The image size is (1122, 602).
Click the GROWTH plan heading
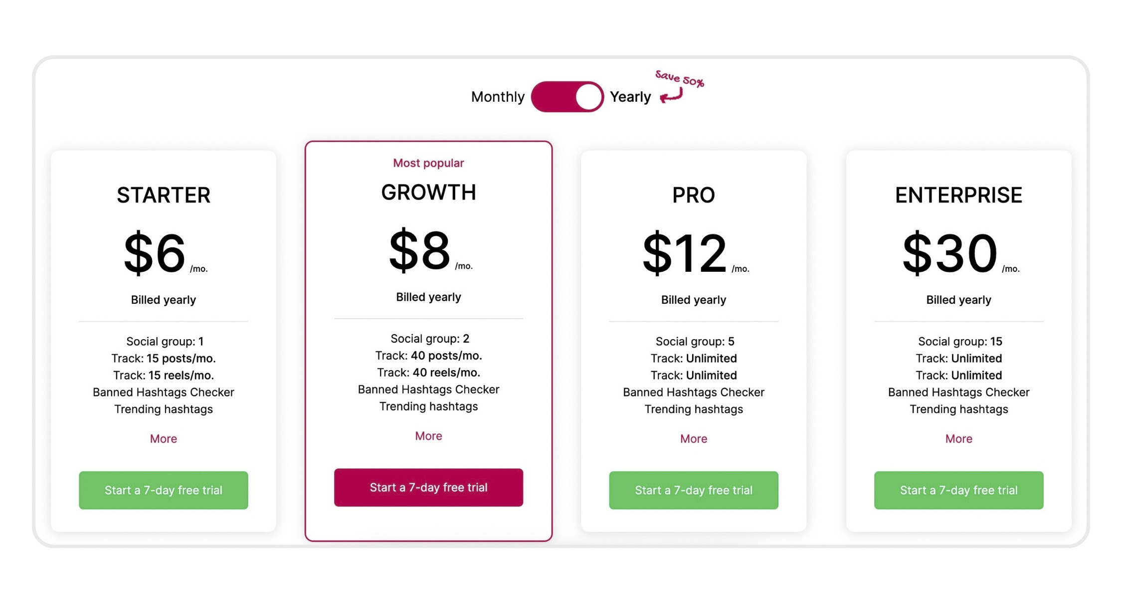click(x=428, y=193)
